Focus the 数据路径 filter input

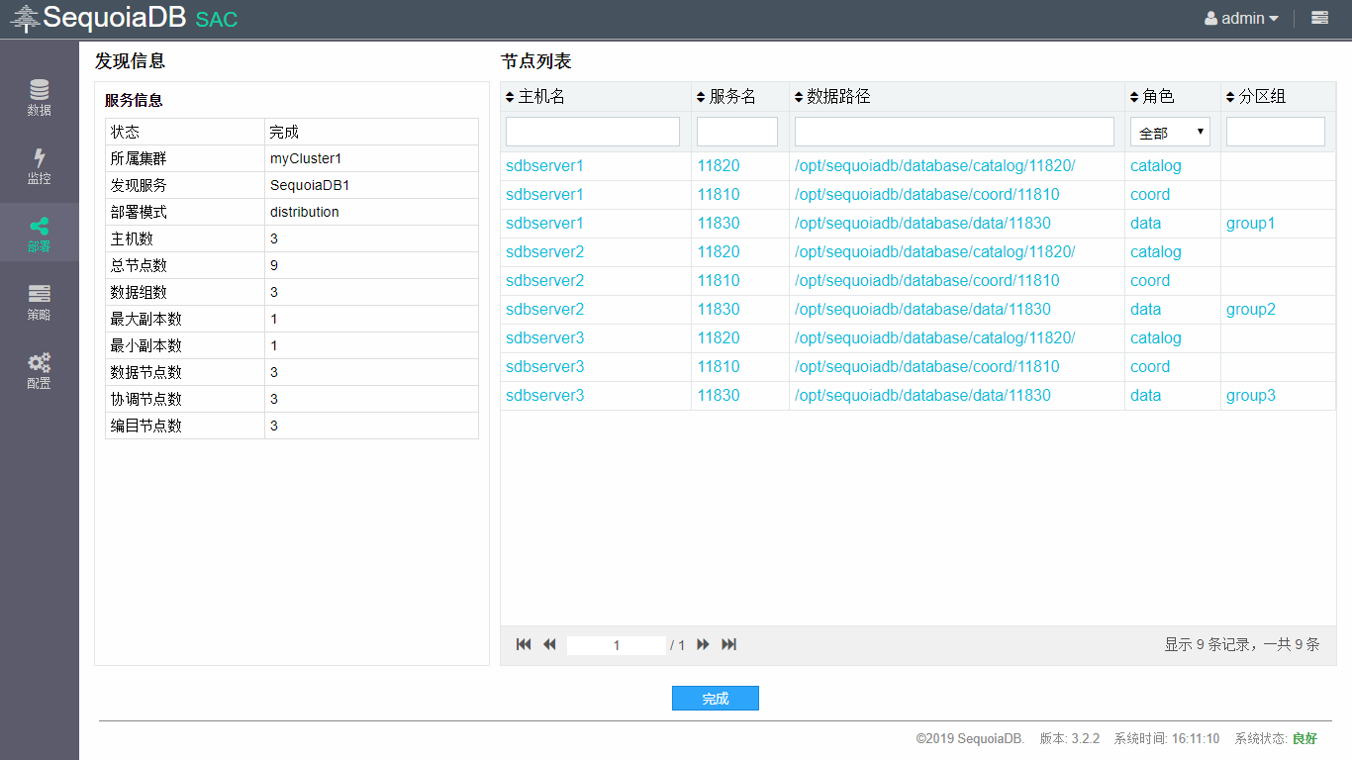coord(954,132)
